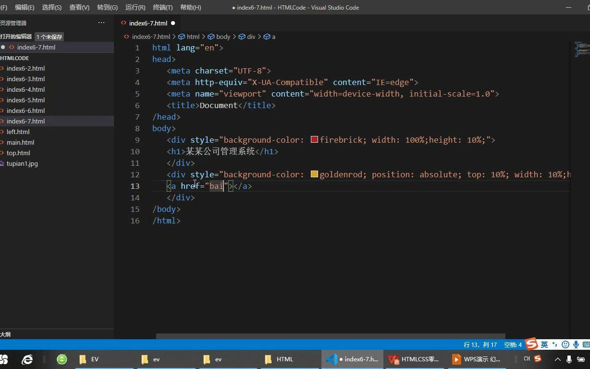Viewport: 590px width, 369px height.
Task: Click the body breadcrumb segment
Action: 223,37
